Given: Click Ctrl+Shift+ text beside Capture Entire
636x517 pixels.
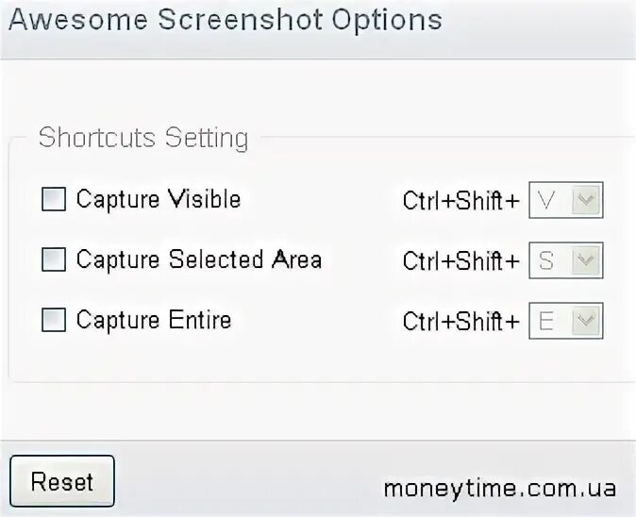Looking at the screenshot, I should [460, 322].
